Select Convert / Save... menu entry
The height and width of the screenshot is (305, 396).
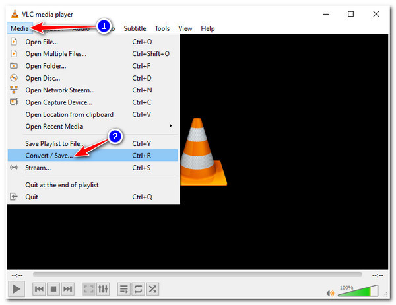pos(92,156)
